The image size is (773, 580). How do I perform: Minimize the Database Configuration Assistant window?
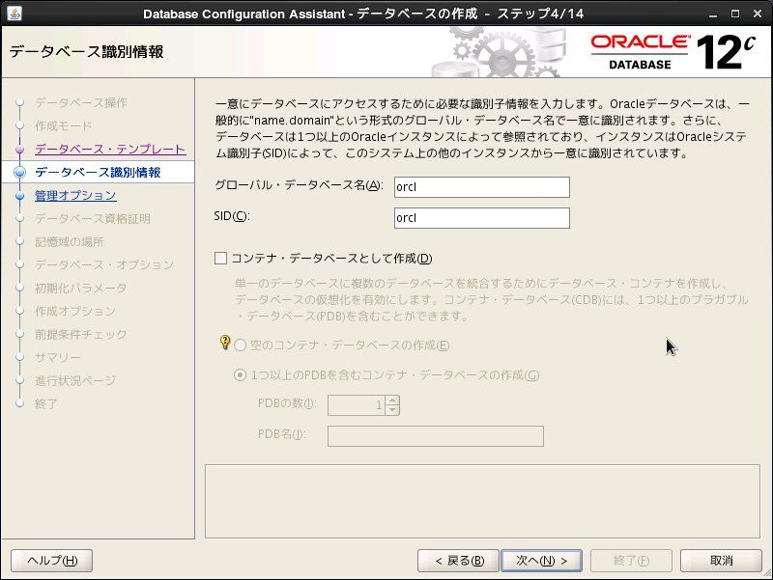[713, 14]
